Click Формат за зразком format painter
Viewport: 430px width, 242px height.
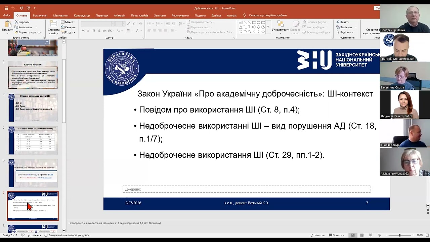point(29,32)
